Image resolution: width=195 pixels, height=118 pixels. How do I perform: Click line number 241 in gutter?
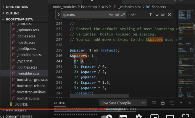[x=59, y=61]
